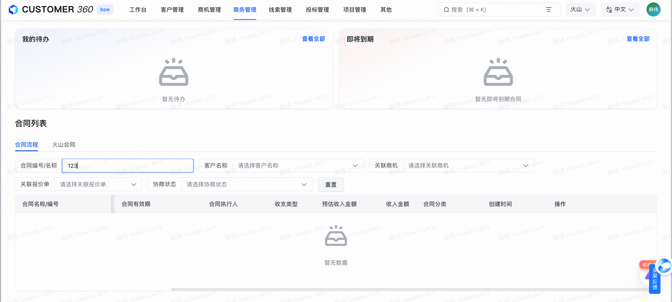This screenshot has width=672, height=302.
Task: Click the 操作 column header
Action: (560, 204)
